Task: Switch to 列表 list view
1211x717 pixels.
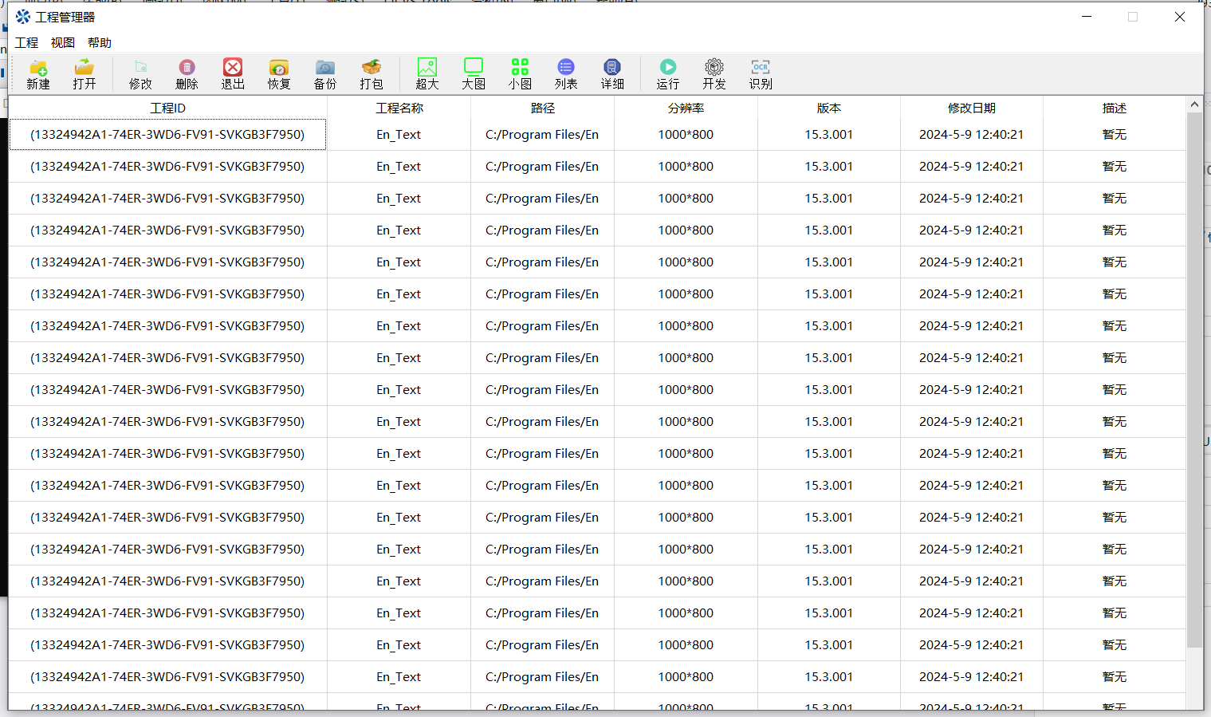Action: click(566, 73)
